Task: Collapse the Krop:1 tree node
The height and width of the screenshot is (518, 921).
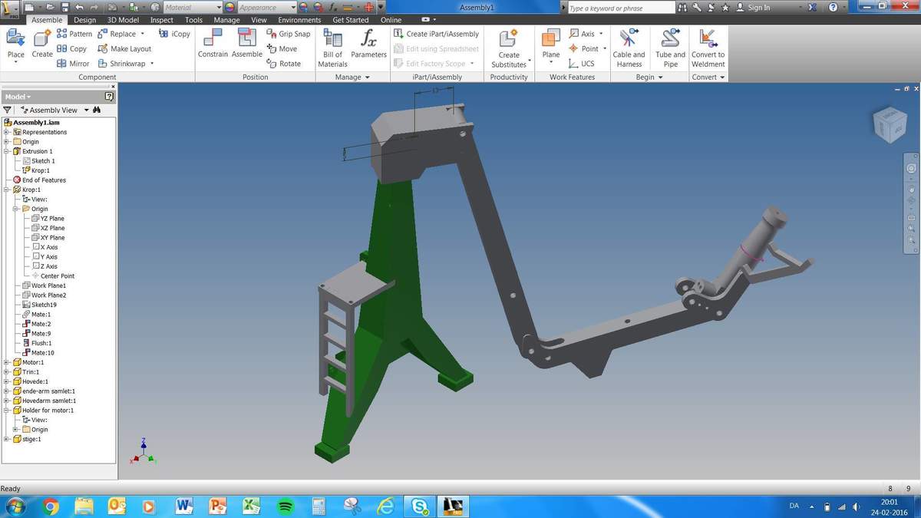Action: (x=7, y=190)
